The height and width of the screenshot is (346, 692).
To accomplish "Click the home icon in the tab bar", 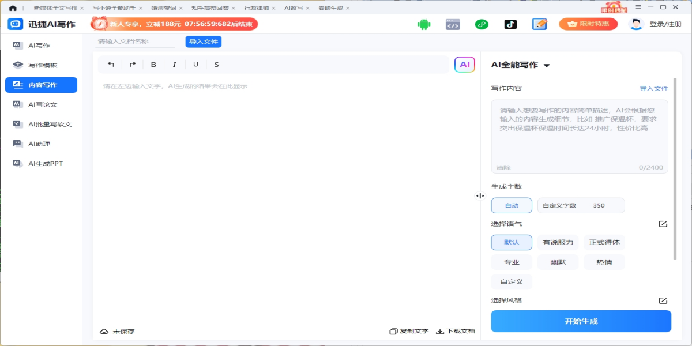I will [13, 9].
